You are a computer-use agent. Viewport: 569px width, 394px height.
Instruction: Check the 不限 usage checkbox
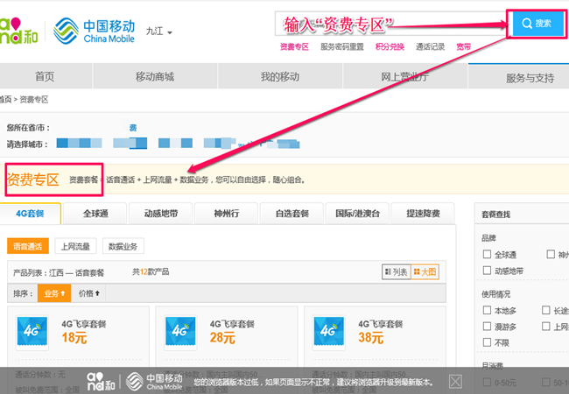click(487, 342)
